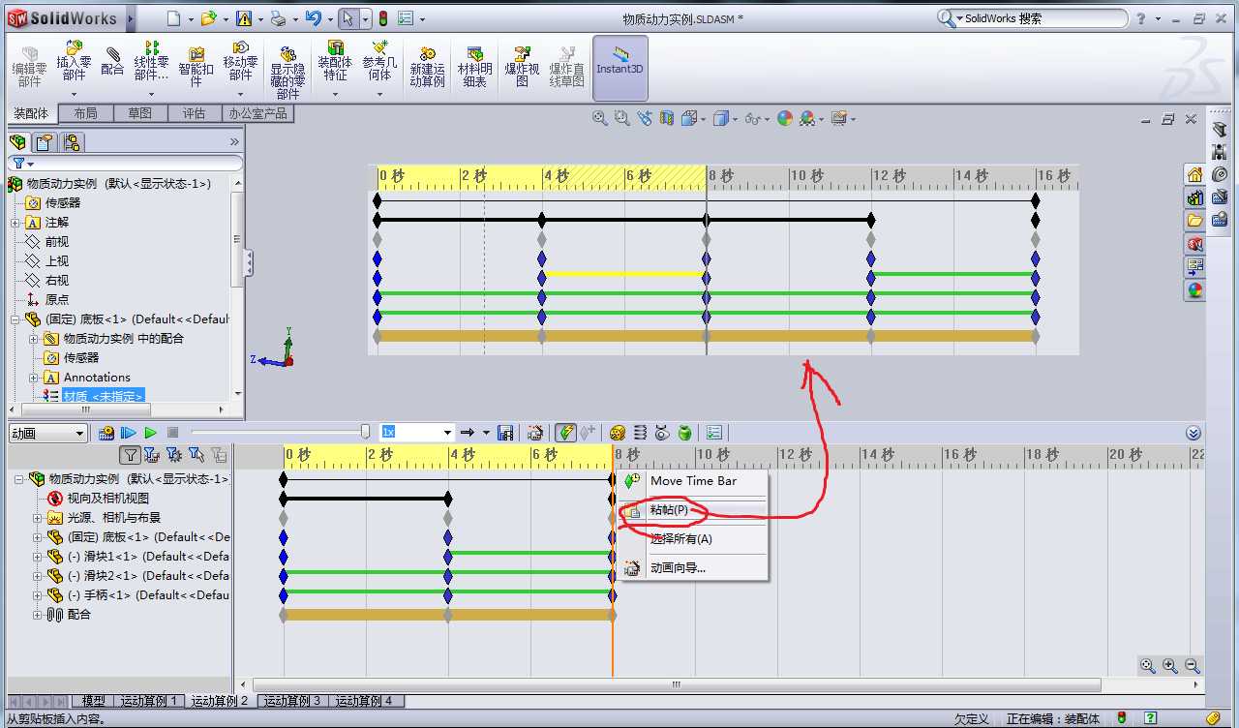
Task: Select 视向及相机视图 in motion tree
Action: [x=107, y=499]
